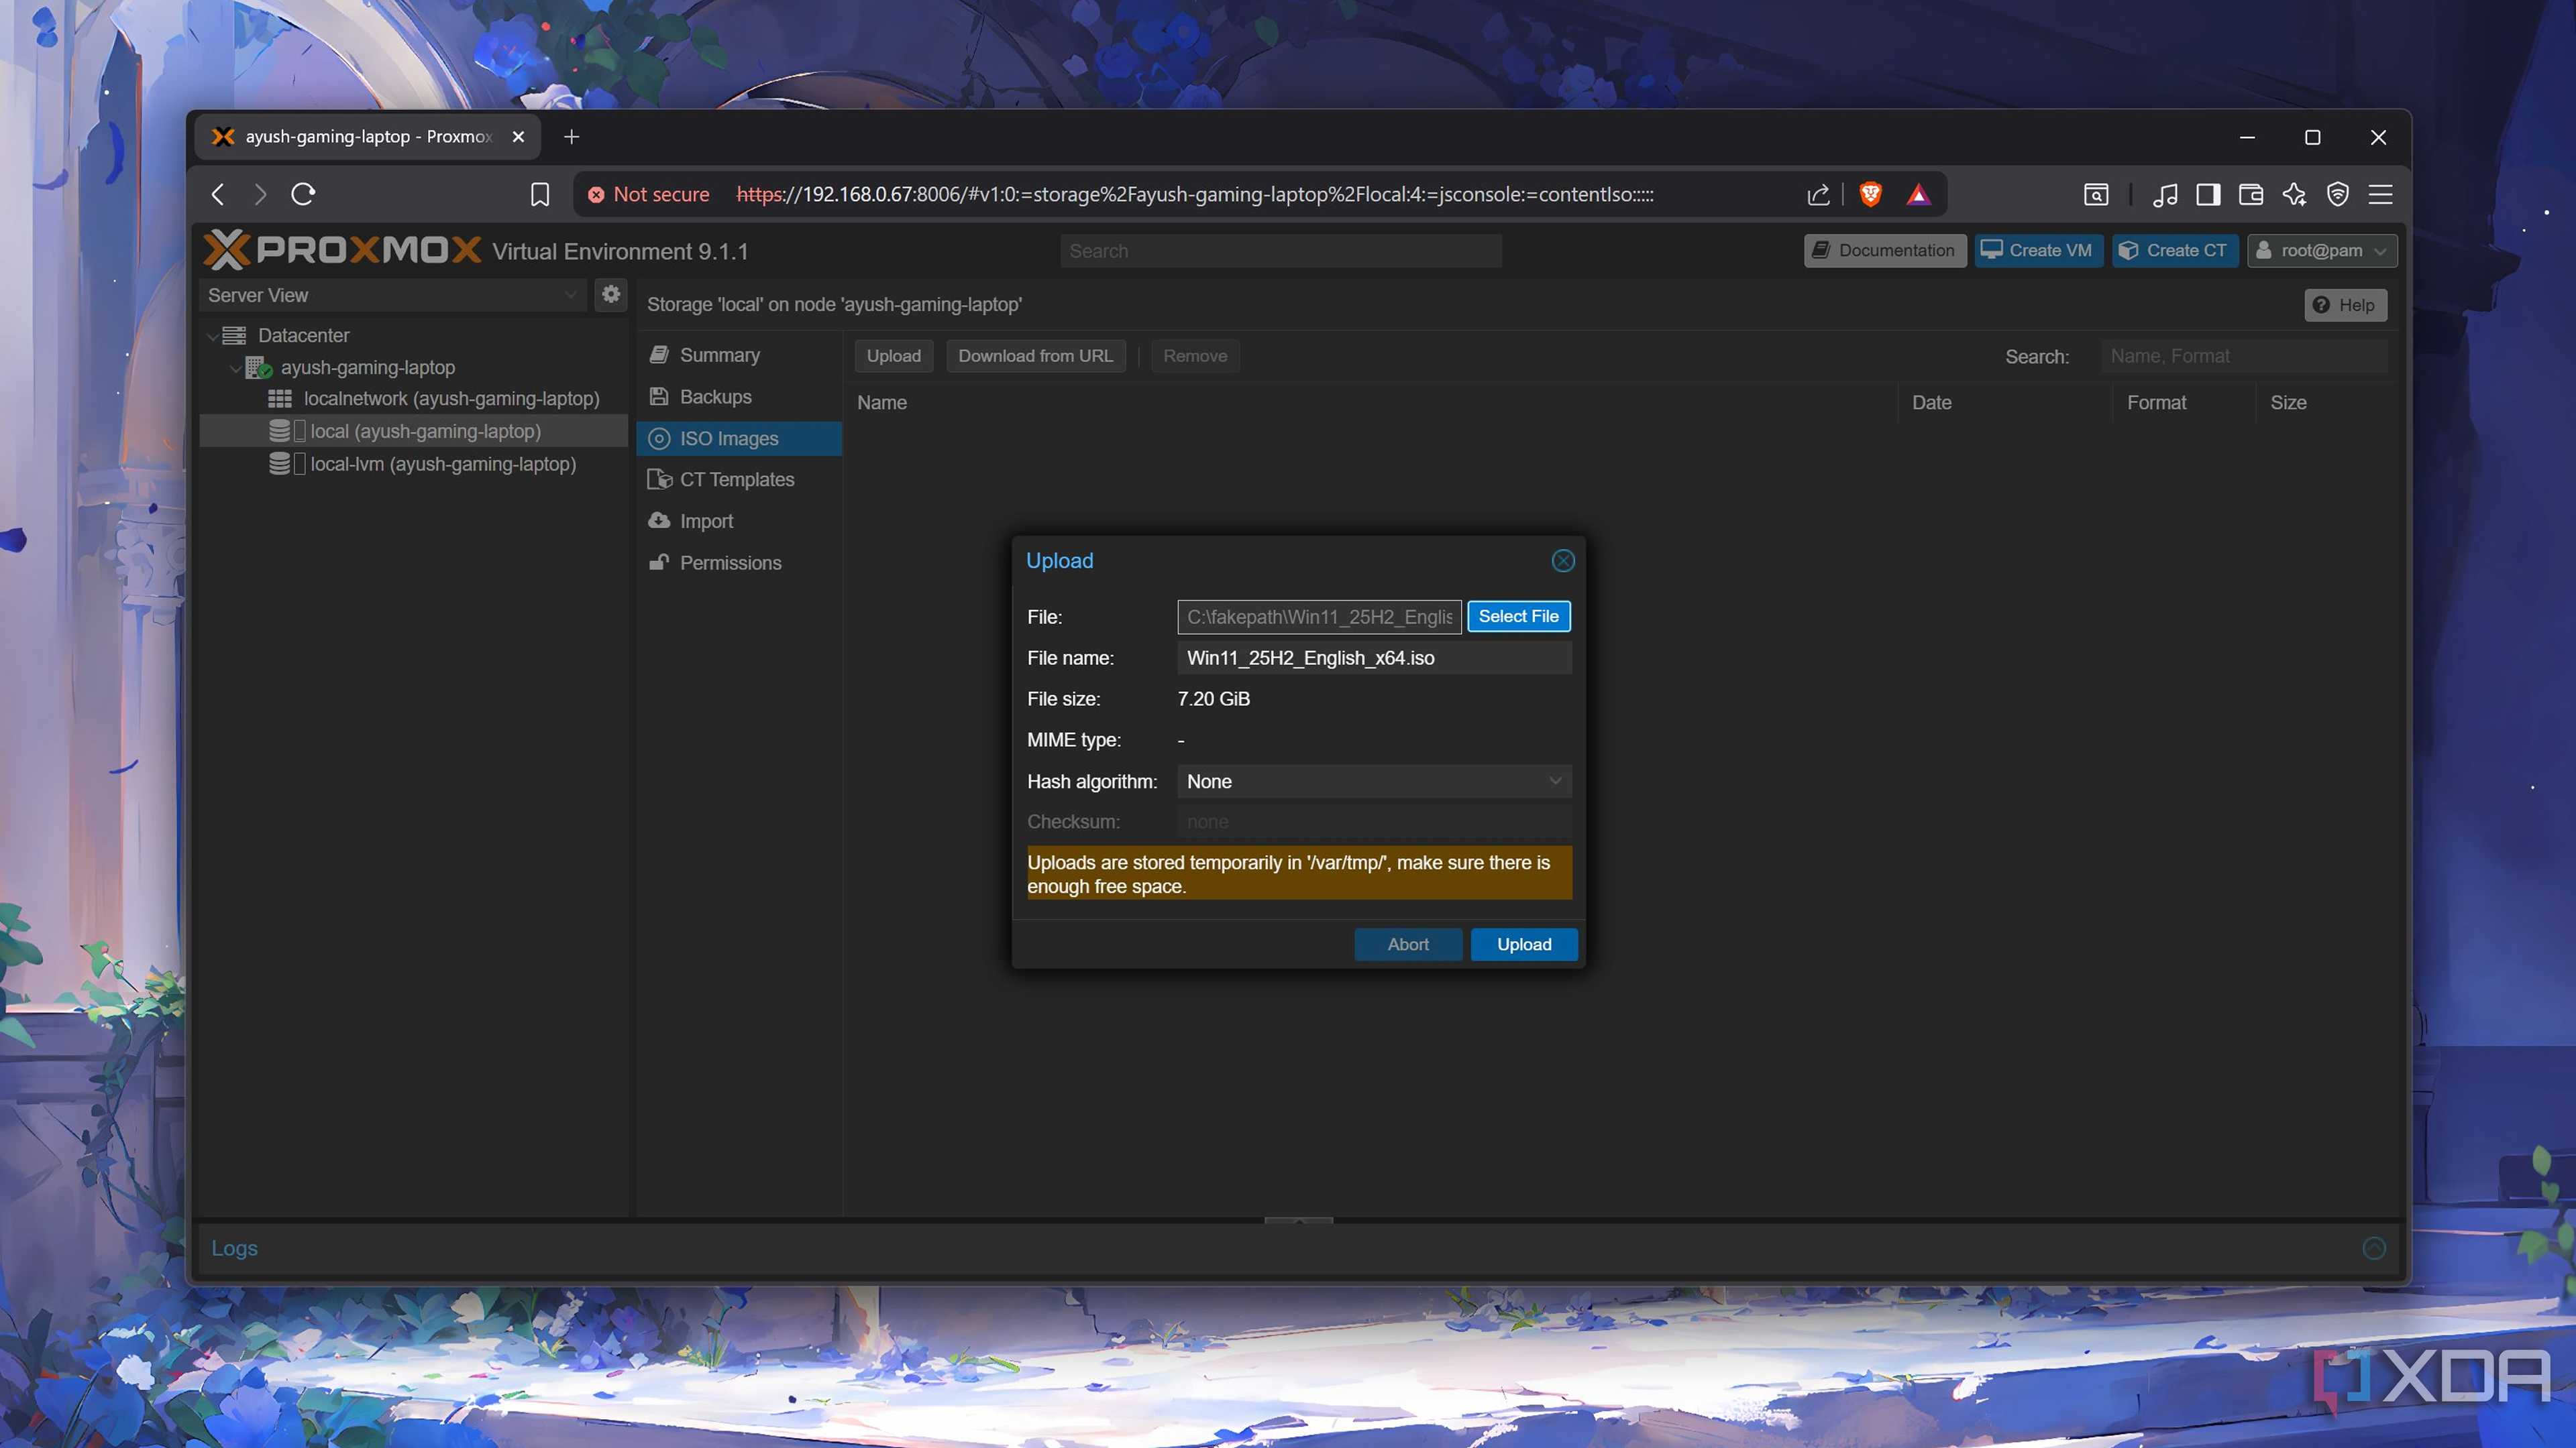Open the CT Templates section
2576x1448 pixels.
click(x=739, y=480)
